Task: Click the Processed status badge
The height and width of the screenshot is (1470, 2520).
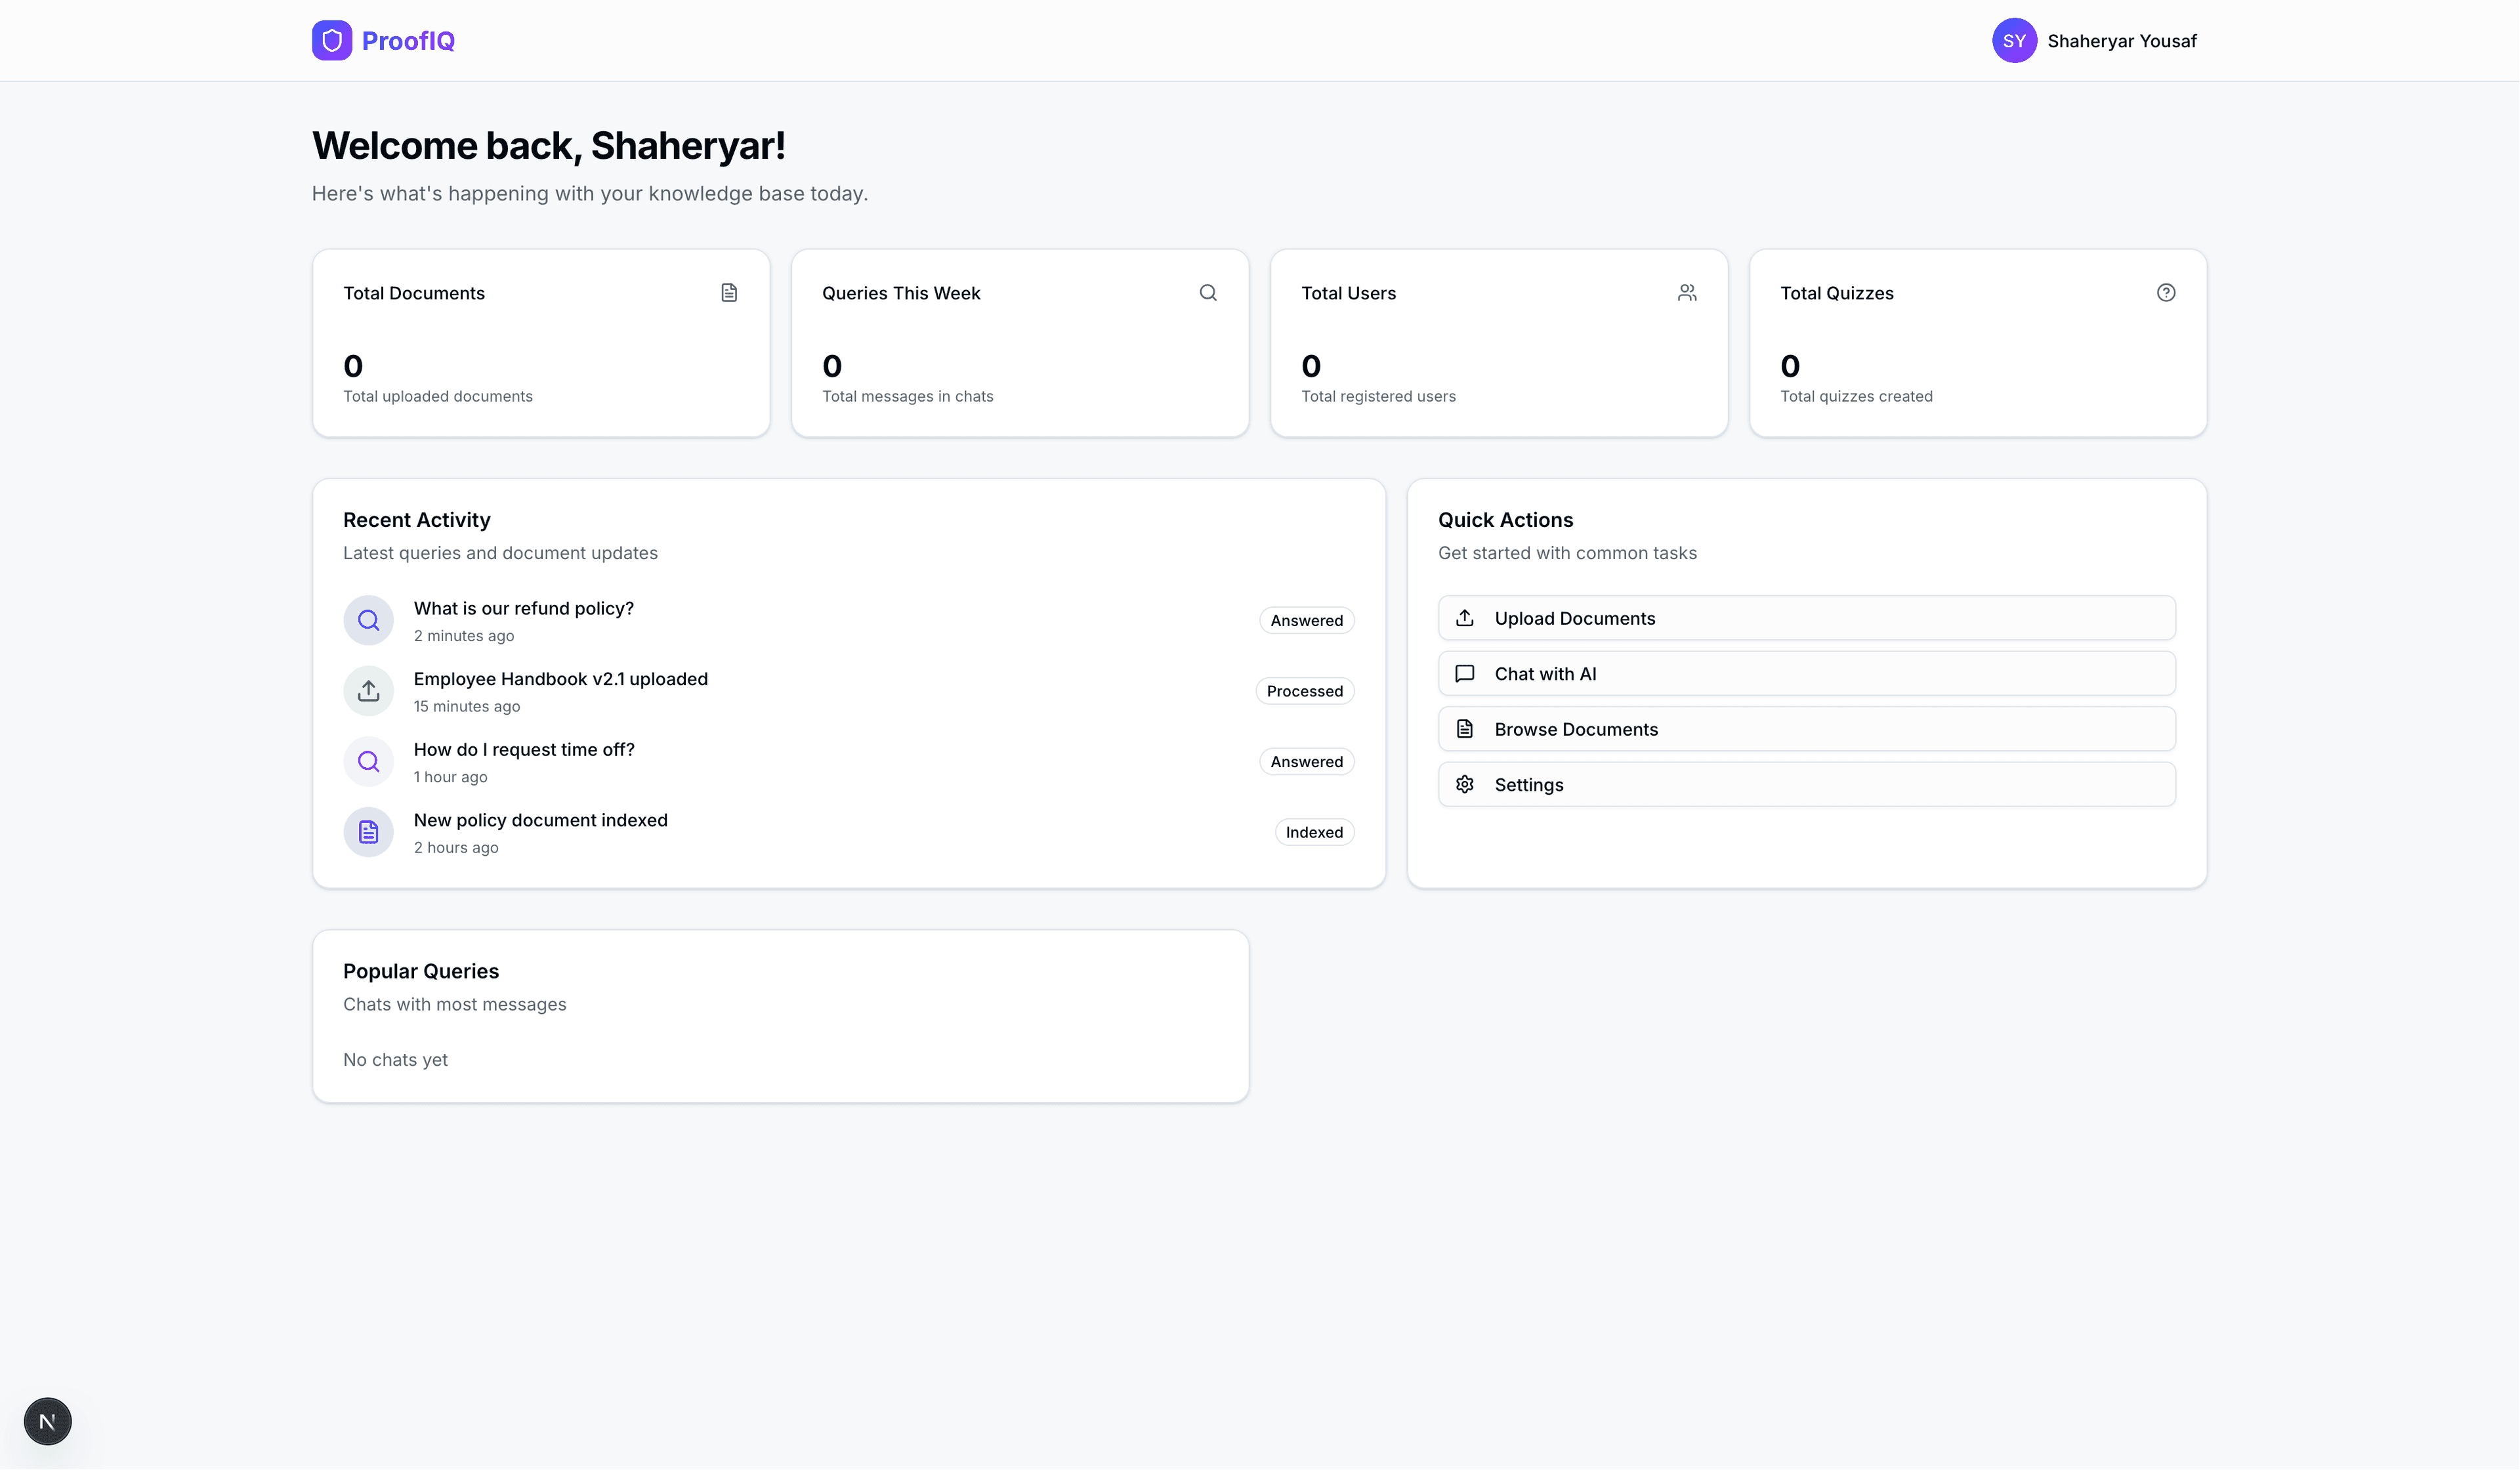Action: point(1304,691)
